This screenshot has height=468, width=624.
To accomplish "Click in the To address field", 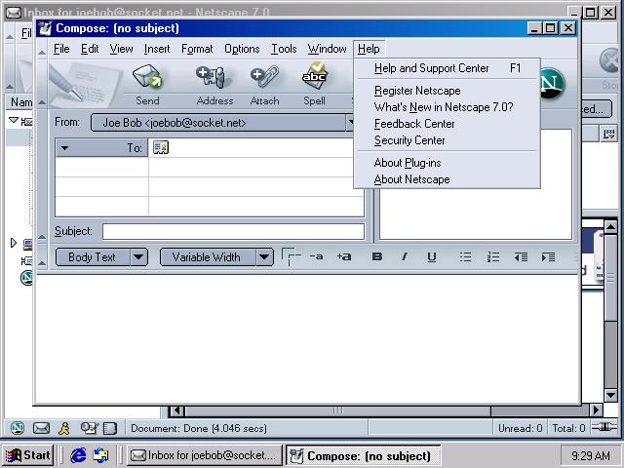I will click(256, 147).
